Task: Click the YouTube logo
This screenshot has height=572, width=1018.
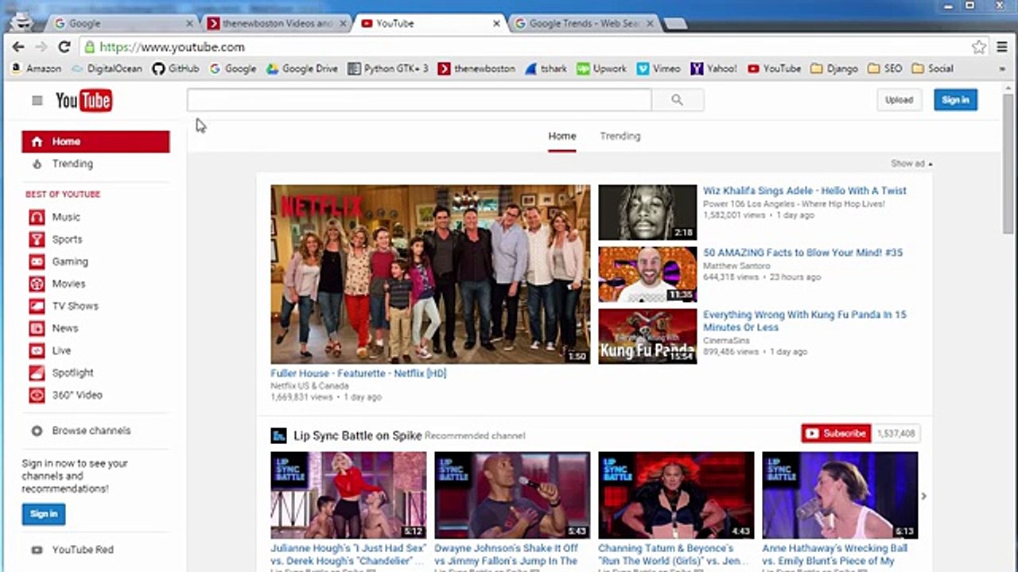Action: point(84,100)
